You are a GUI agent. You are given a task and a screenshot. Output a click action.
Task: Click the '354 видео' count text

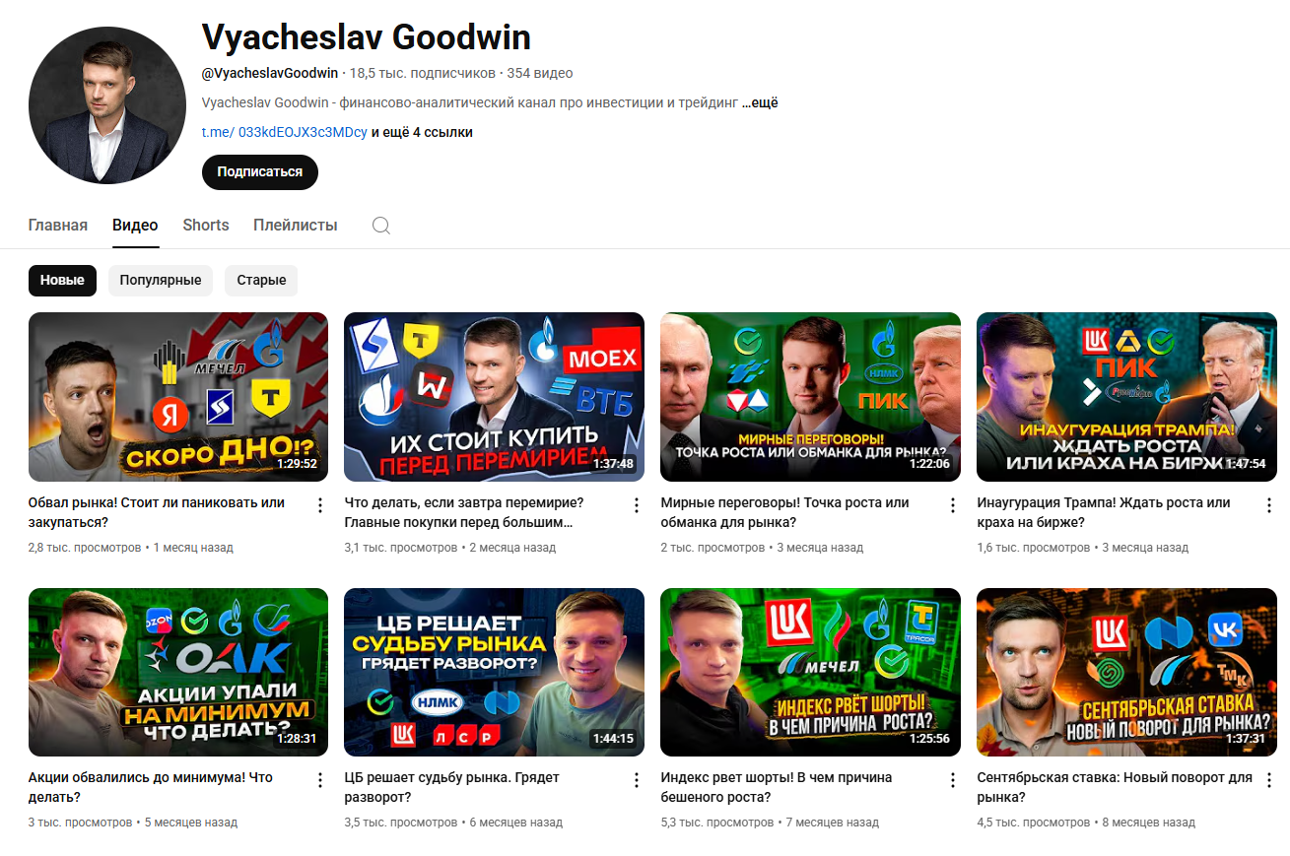click(540, 73)
